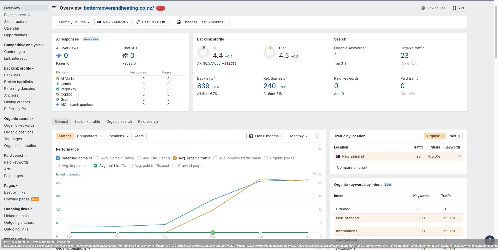This screenshot has width=498, height=250.
Task: Click the New Zealand flag in Traffic by location
Action: pyautogui.click(x=338, y=156)
